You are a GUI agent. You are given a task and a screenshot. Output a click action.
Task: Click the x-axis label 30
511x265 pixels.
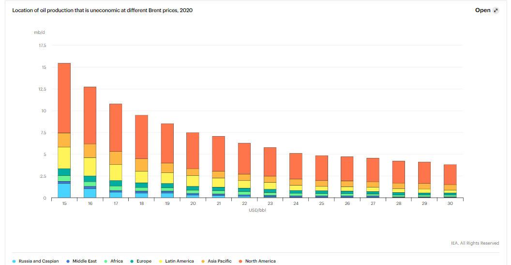click(451, 203)
